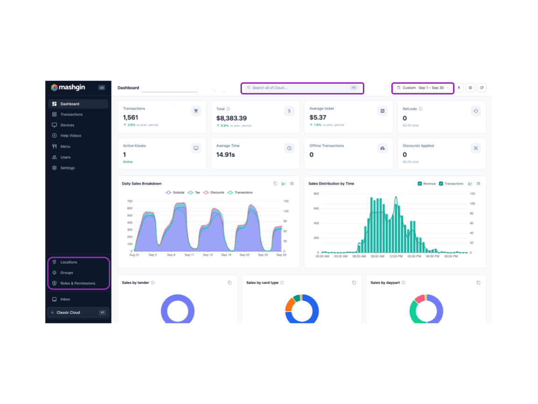538x404 pixels.
Task: Select Menu in the sidebar
Action: tap(78, 146)
